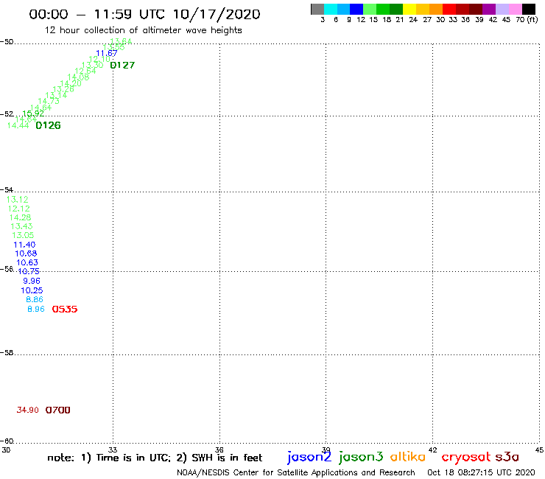Click the NOAA/NESDIS credit line
This screenshot has width=545, height=479.
point(296,472)
